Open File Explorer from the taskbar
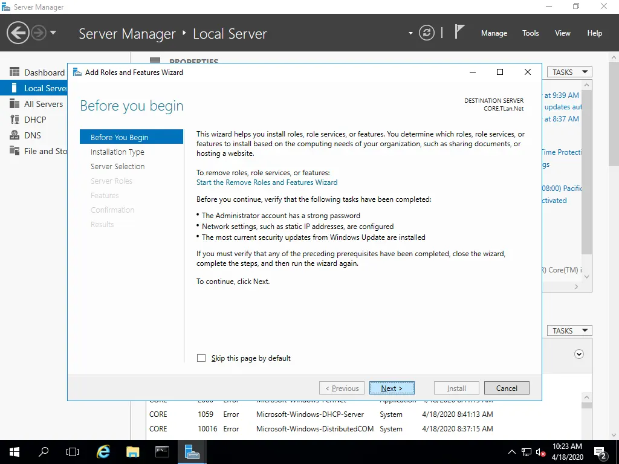The image size is (619, 464). coord(132,452)
